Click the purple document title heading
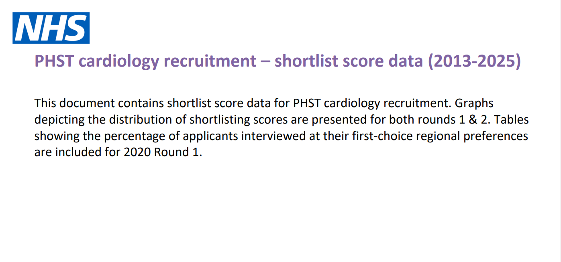Viewport: 561px width, 262px height. click(277, 61)
